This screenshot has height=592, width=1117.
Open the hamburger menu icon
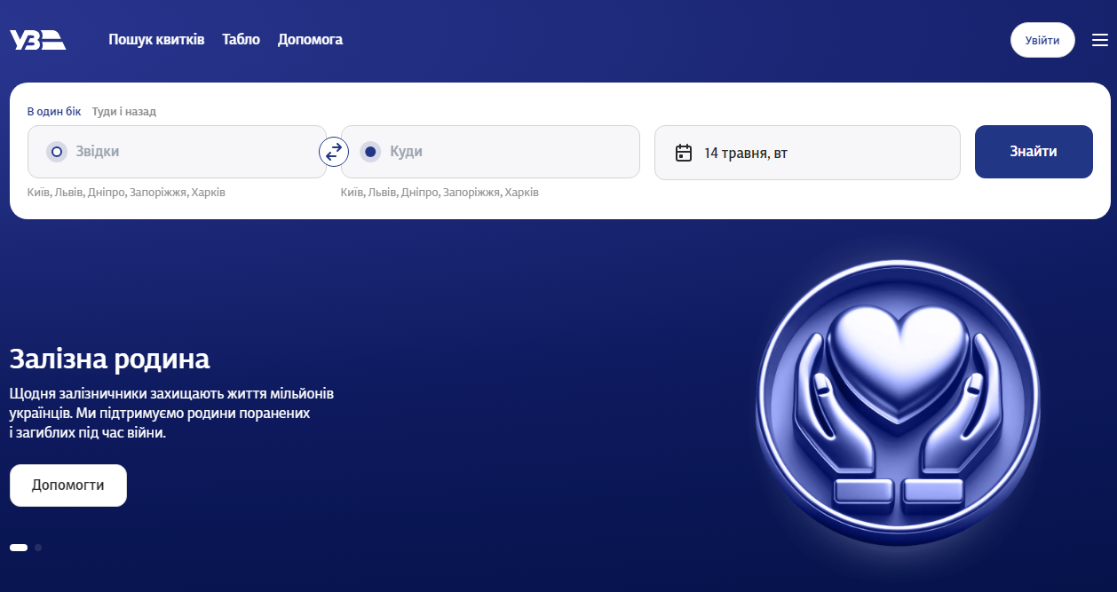[1099, 40]
